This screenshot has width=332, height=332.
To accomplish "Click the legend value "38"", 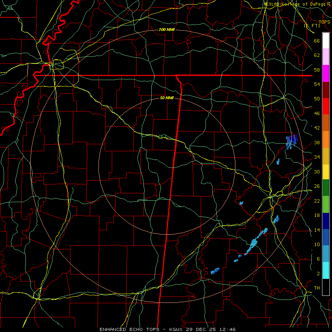I will click(317, 142).
